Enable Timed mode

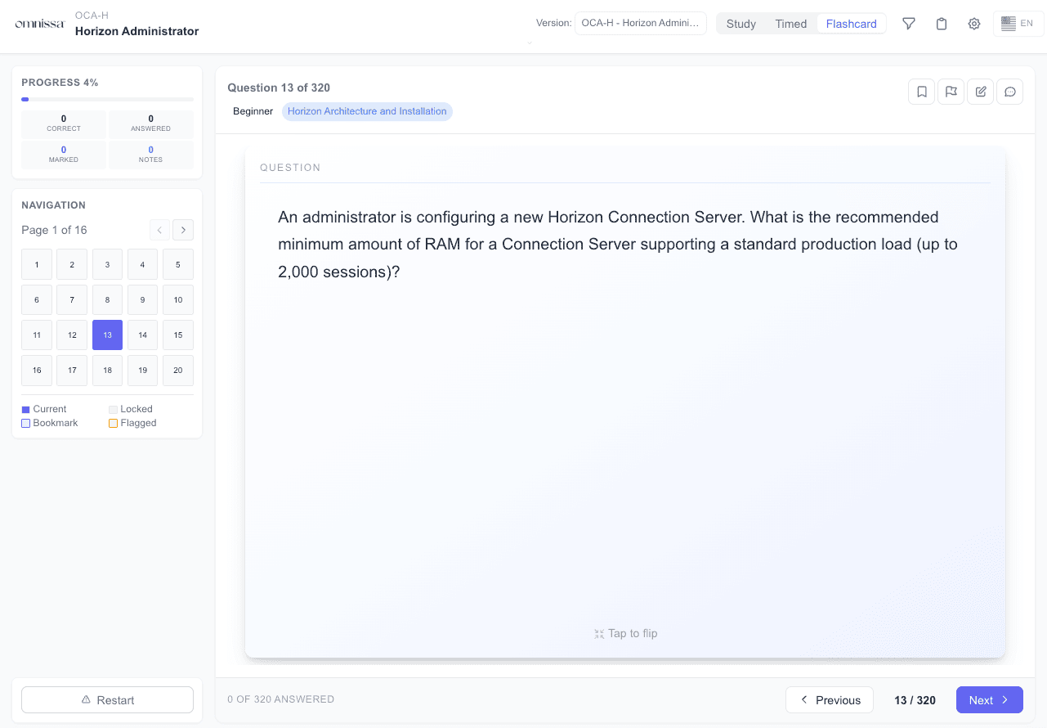[790, 24]
